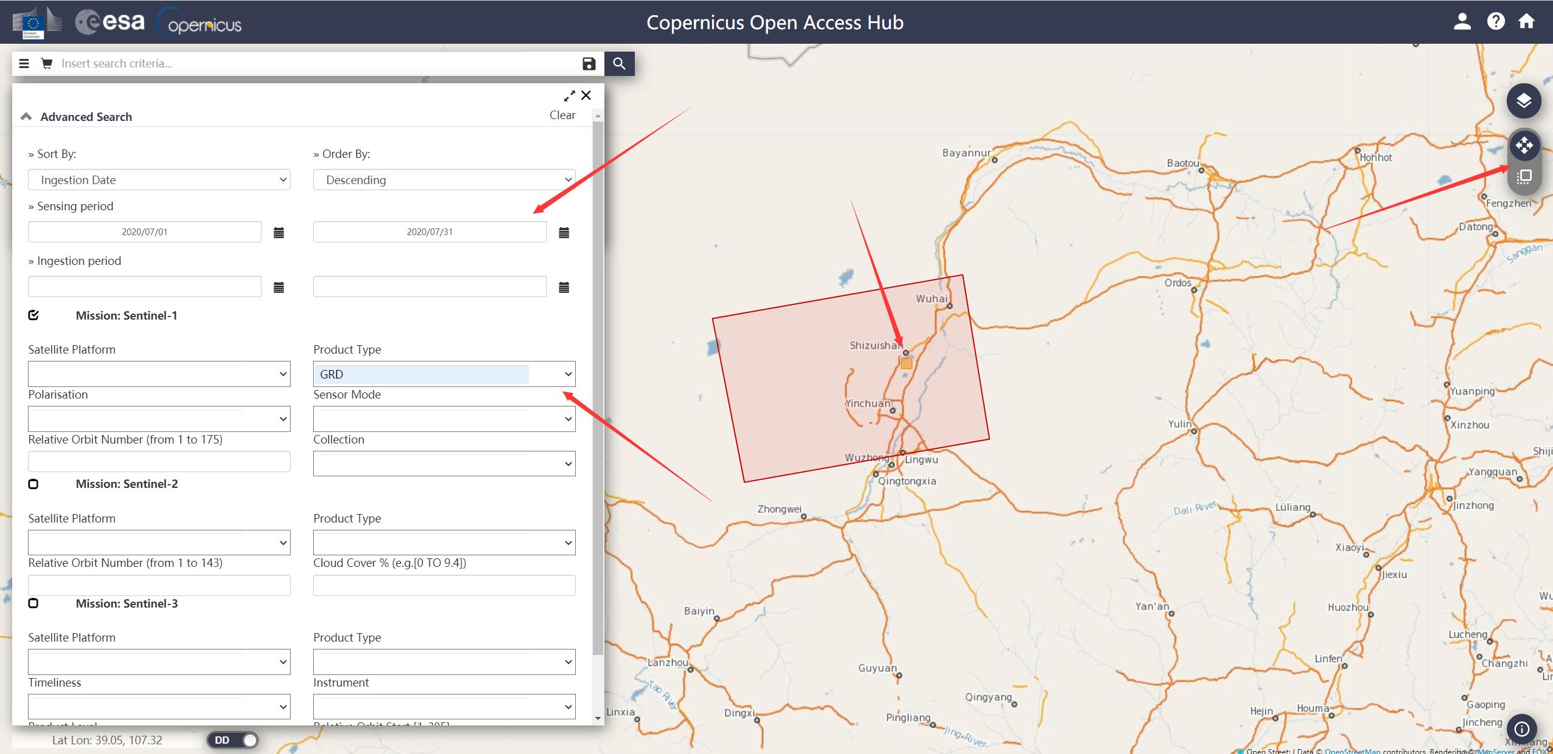Open Sentinel-2 Satellite Platform dropdown
This screenshot has height=754, width=1553.
coord(159,543)
